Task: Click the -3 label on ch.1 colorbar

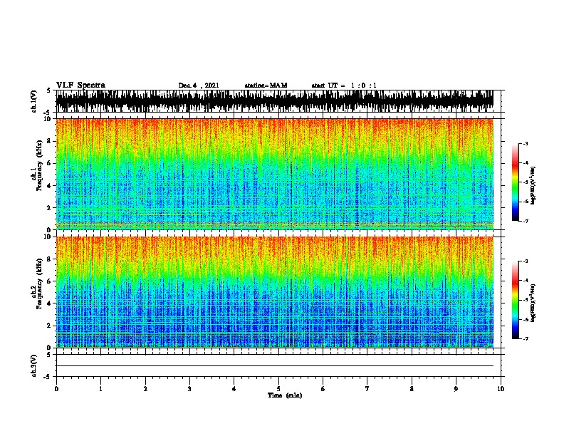Action: point(526,143)
